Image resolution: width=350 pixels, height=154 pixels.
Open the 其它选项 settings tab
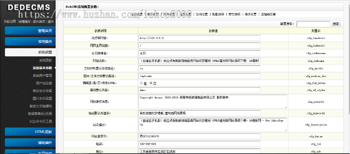click(x=234, y=14)
